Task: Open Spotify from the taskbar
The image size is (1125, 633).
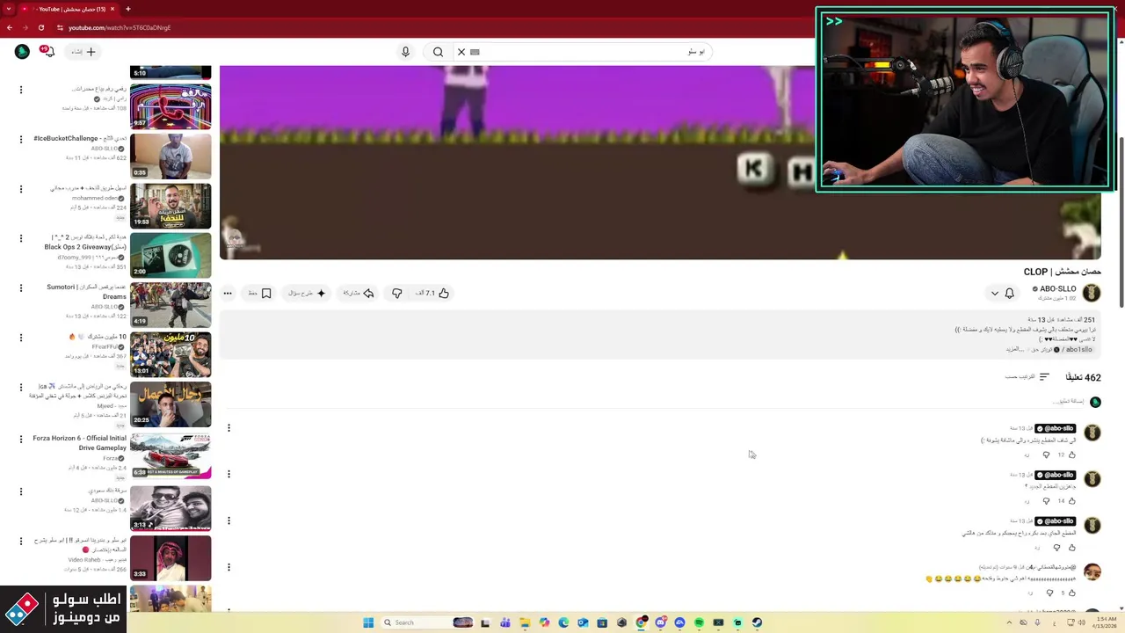Action: point(699,622)
